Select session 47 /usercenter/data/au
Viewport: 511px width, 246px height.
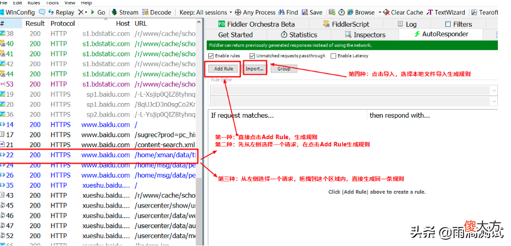[x=98, y=225]
